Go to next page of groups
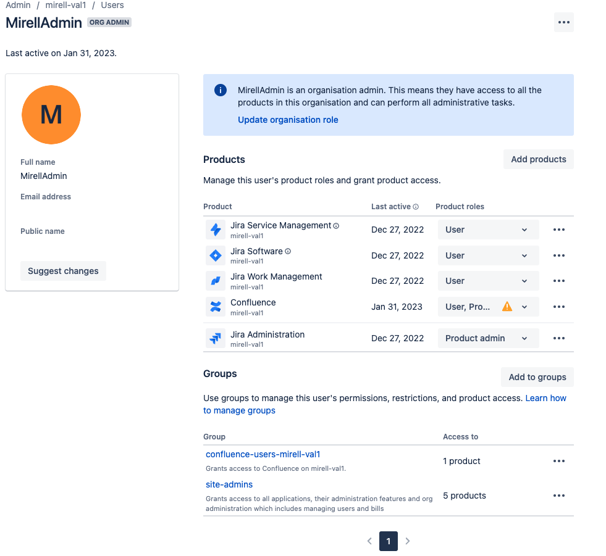The height and width of the screenshot is (556, 606). tap(407, 541)
